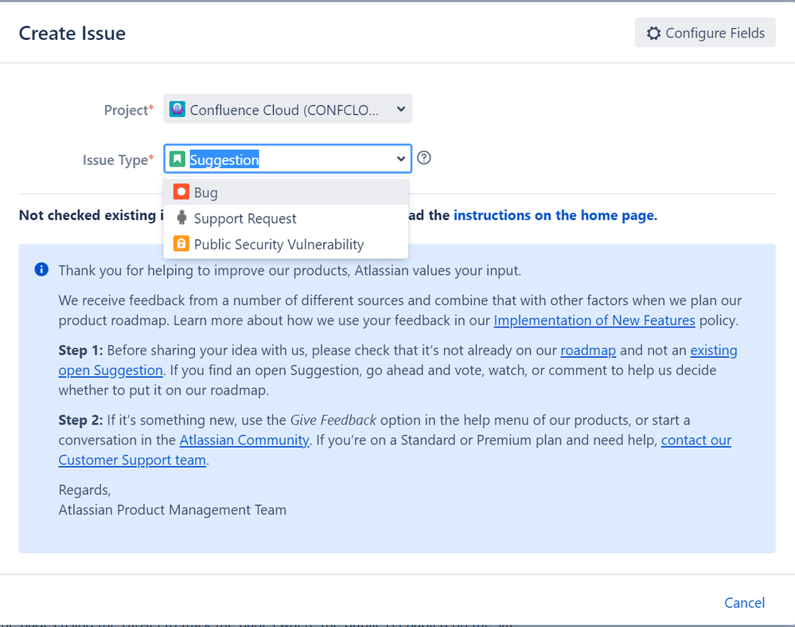
Task: Select Bug from the issue type list
Action: coord(286,192)
